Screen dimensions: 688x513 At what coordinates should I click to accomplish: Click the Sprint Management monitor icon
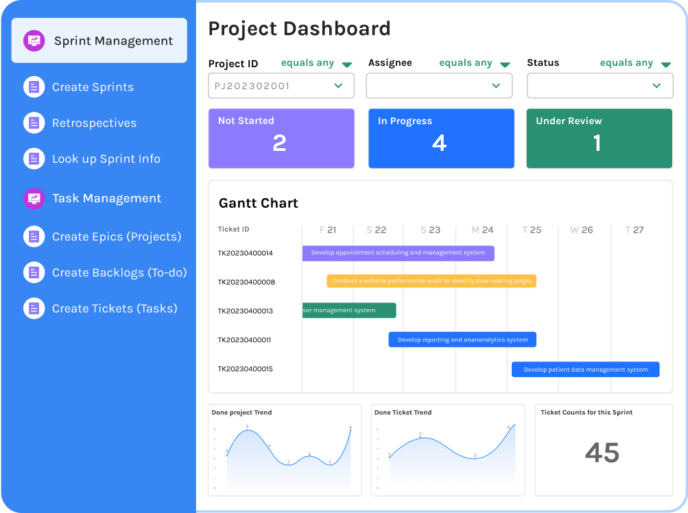pos(34,41)
